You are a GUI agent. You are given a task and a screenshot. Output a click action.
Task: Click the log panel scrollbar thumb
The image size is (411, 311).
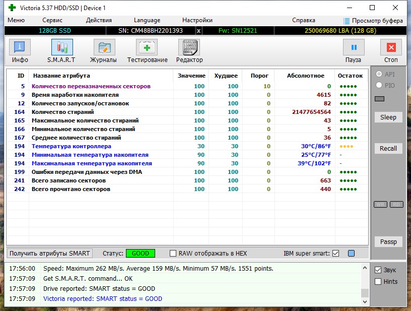[x=365, y=293]
